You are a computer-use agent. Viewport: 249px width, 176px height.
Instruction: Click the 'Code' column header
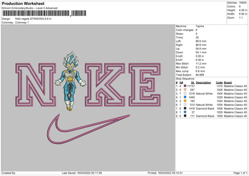coord(219,83)
